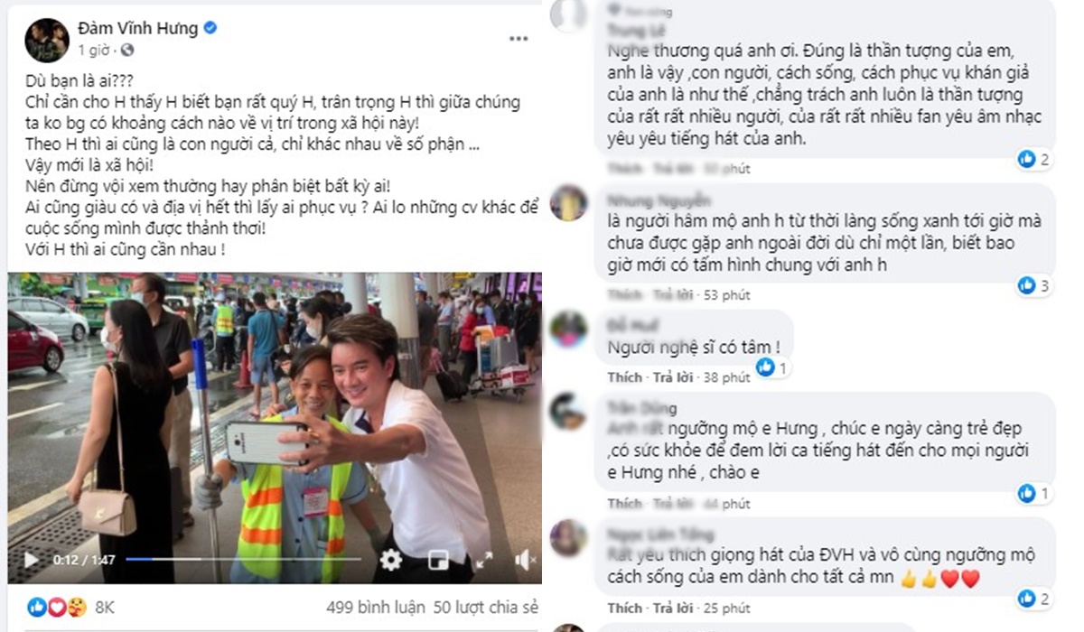Mute the video with the speaker icon
1084x632 pixels.
pyautogui.click(x=526, y=560)
